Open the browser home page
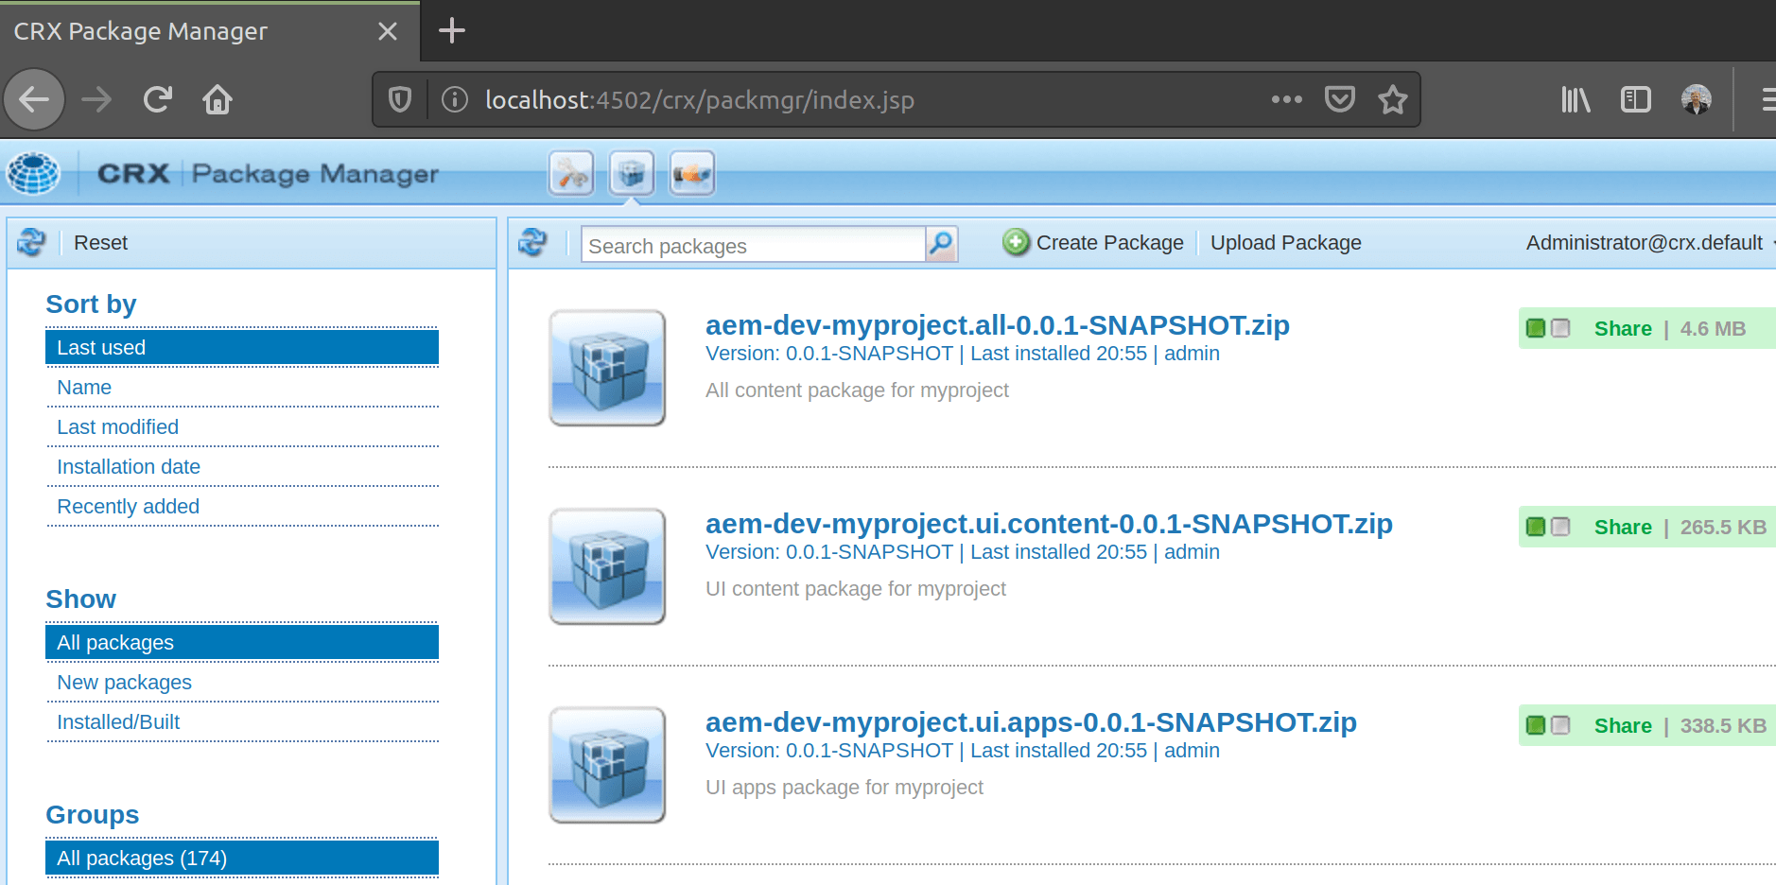Viewport: 1776px width, 885px height. (x=218, y=99)
